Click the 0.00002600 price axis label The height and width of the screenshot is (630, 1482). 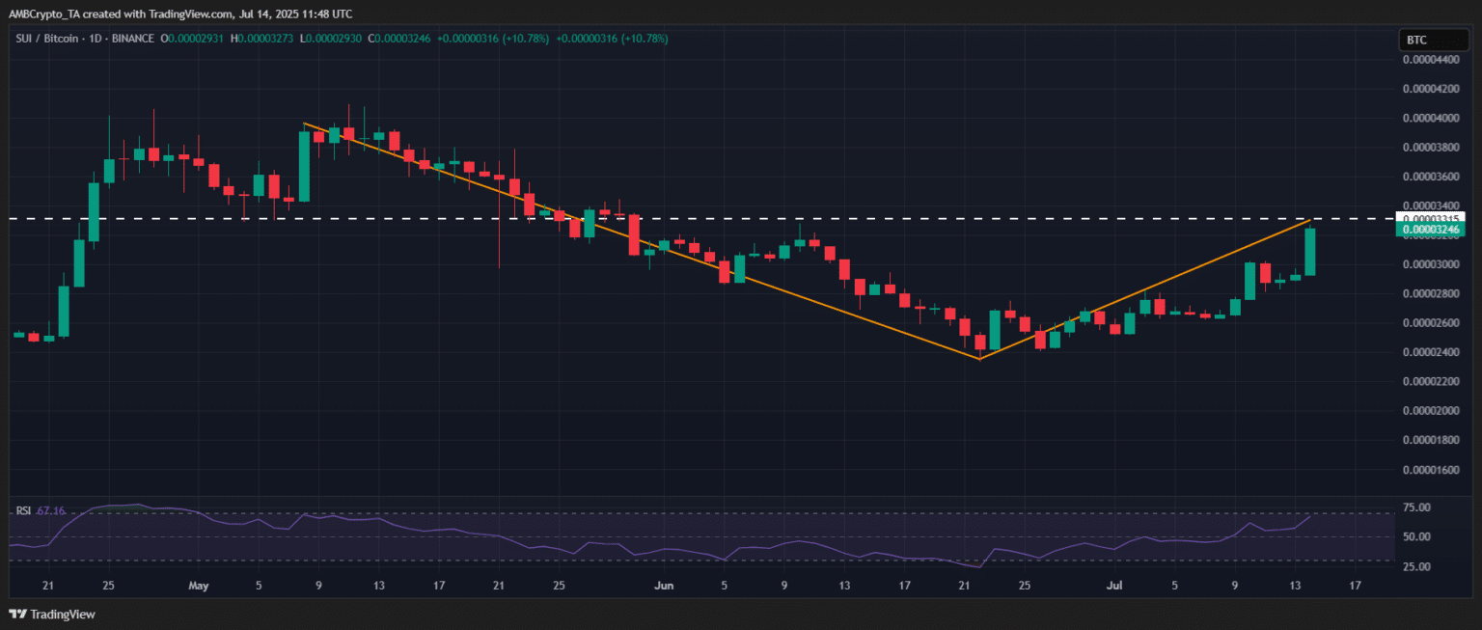click(x=1432, y=323)
